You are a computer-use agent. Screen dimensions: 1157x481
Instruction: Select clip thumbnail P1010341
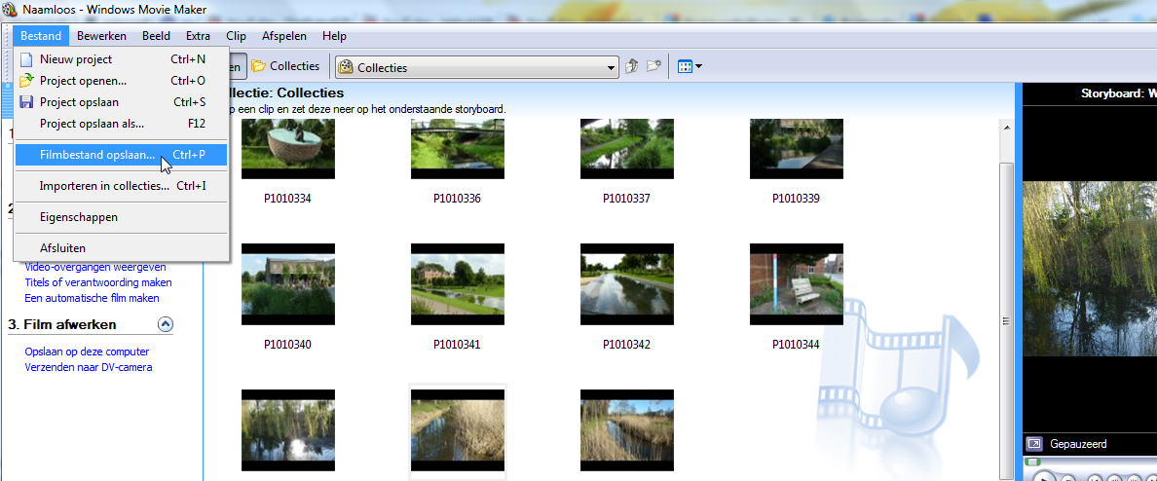click(457, 284)
